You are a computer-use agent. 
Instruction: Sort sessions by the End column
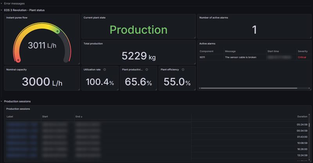(x=79, y=116)
